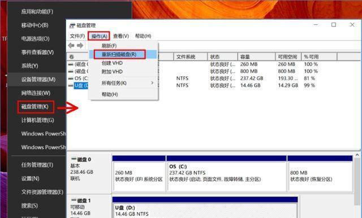Screen dimensions: 362x218
Task: Expand the 所有任务(K) submenu arrow
Action: pyautogui.click(x=152, y=82)
